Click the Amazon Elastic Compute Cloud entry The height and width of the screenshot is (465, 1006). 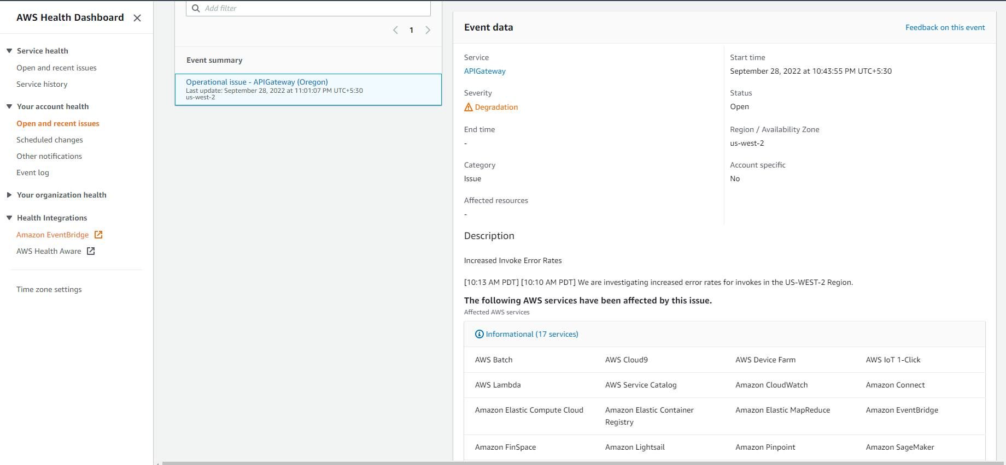(529, 410)
